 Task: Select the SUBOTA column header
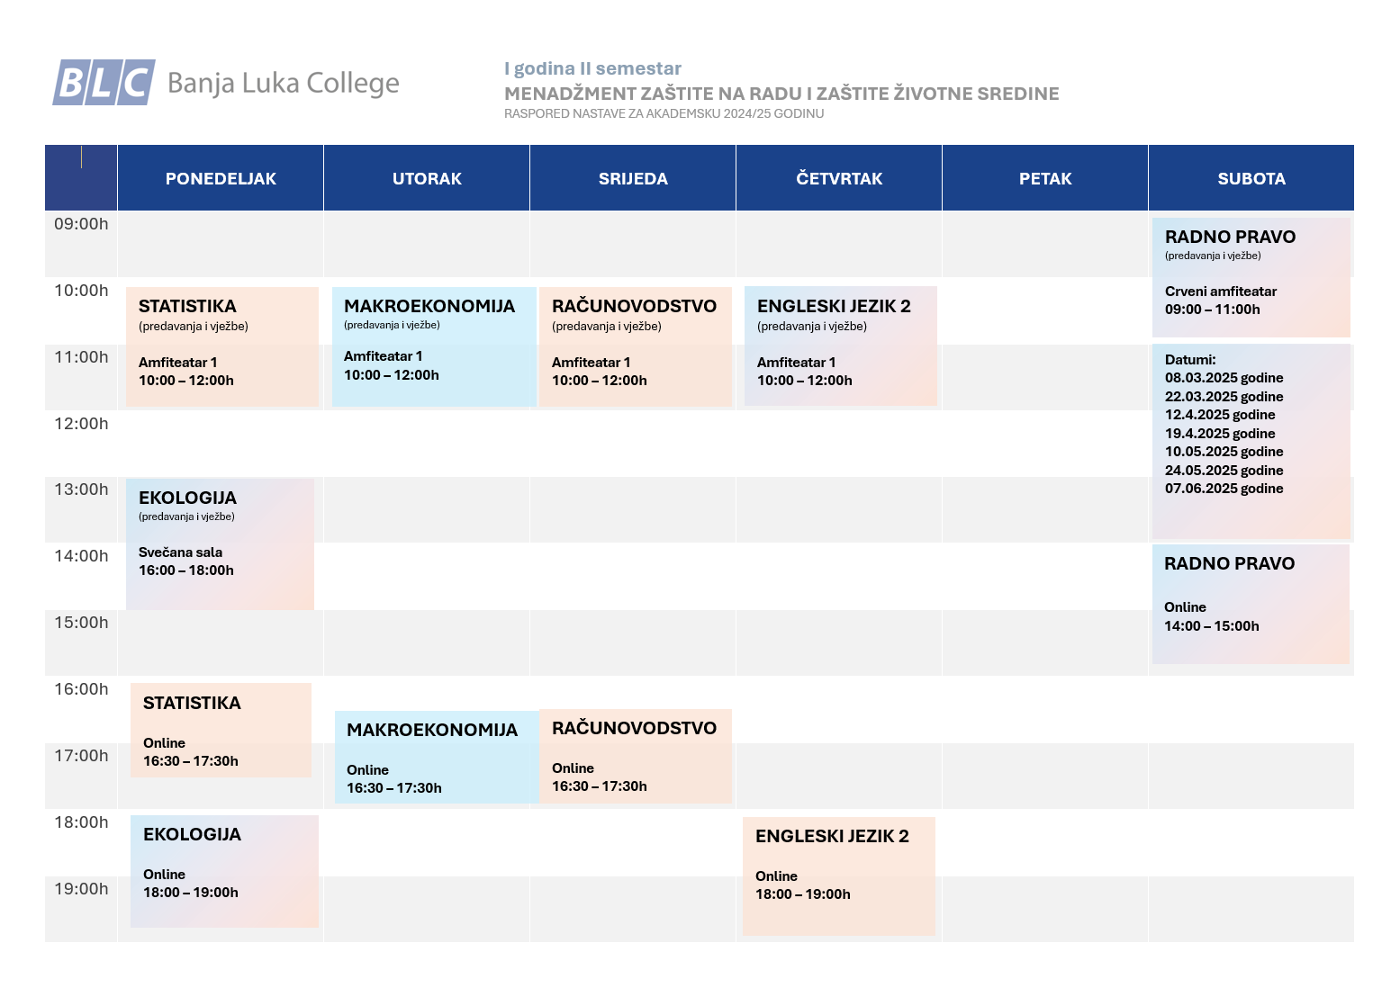click(x=1251, y=178)
